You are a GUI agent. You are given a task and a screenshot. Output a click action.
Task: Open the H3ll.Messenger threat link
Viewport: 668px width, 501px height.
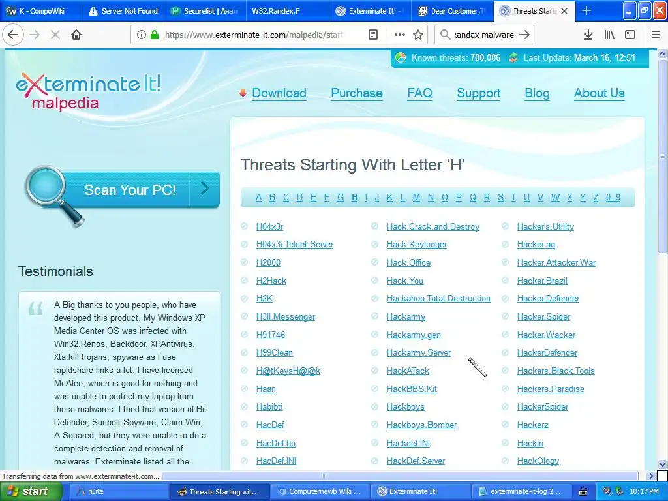coord(286,316)
